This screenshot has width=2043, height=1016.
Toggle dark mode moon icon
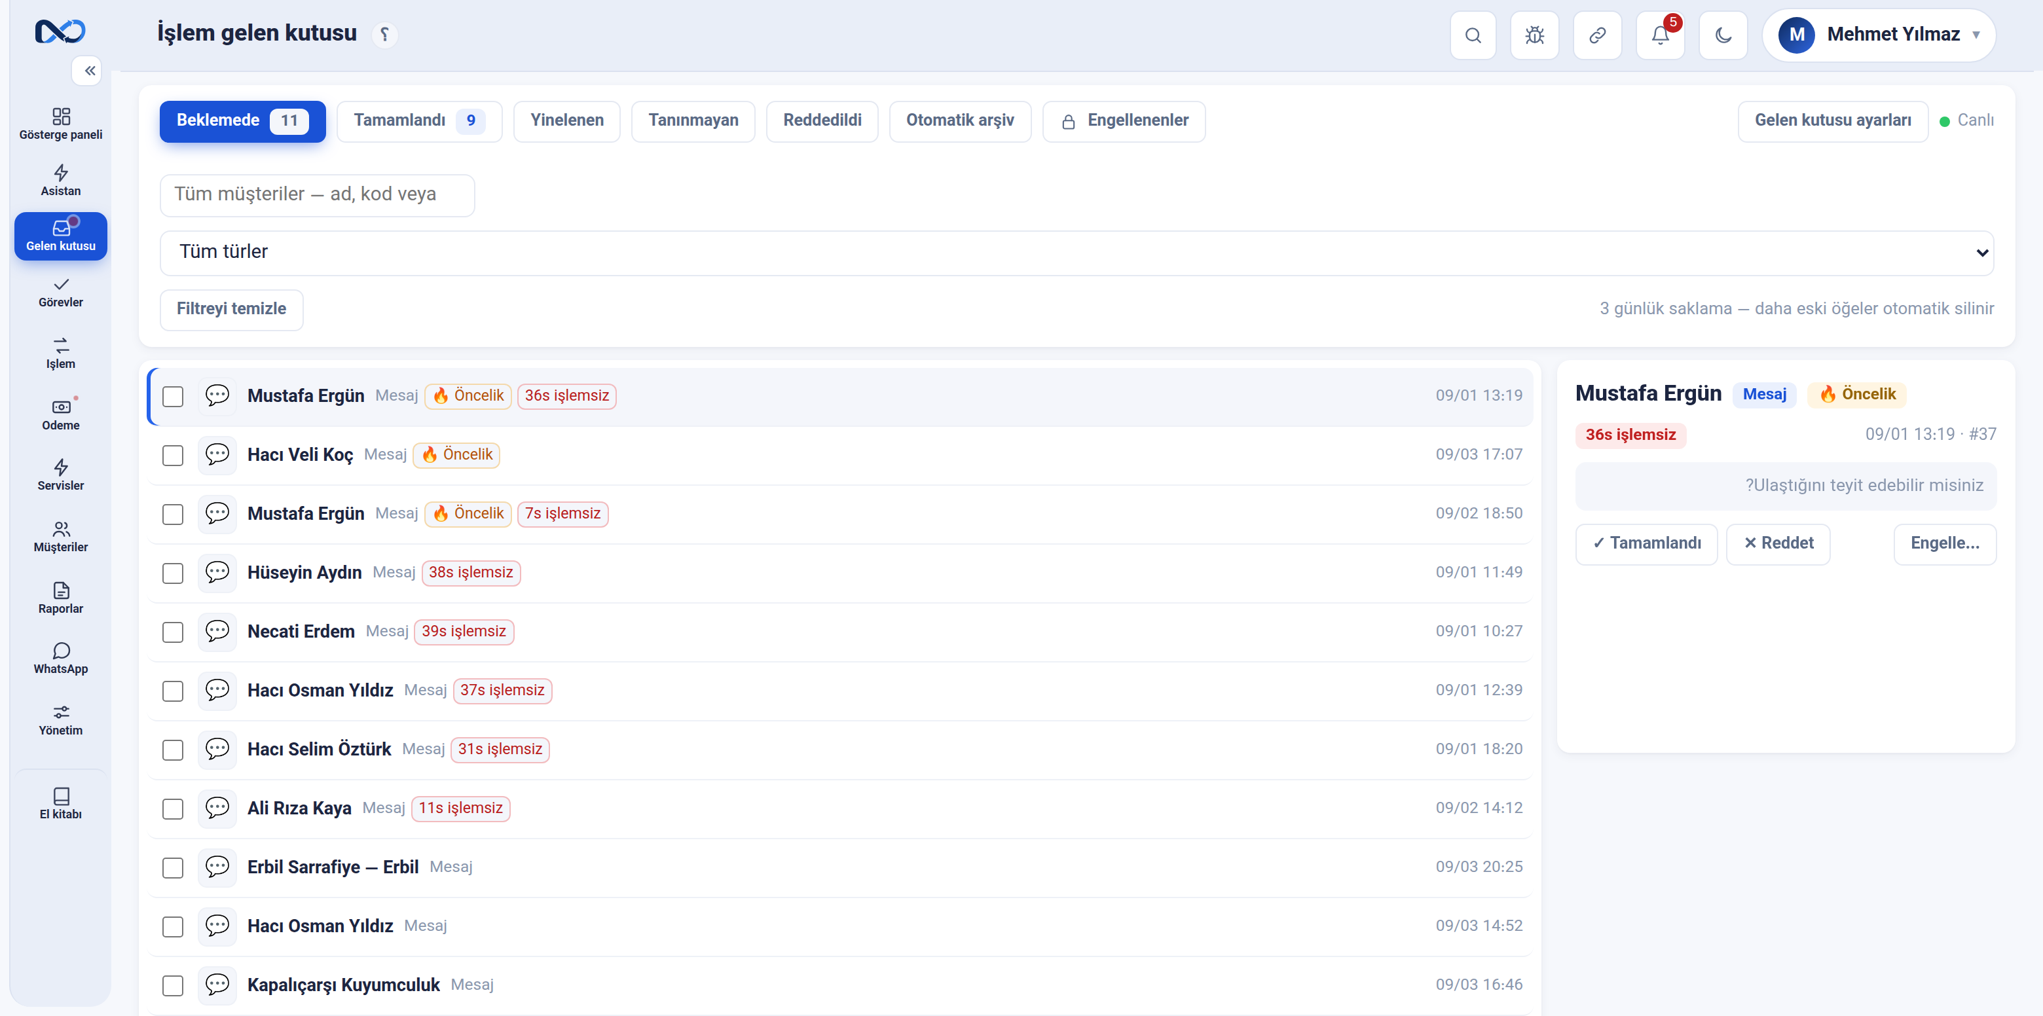tap(1723, 35)
